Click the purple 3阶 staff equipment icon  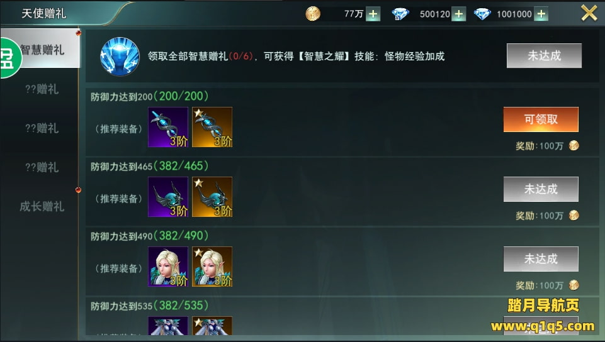pyautogui.click(x=168, y=127)
